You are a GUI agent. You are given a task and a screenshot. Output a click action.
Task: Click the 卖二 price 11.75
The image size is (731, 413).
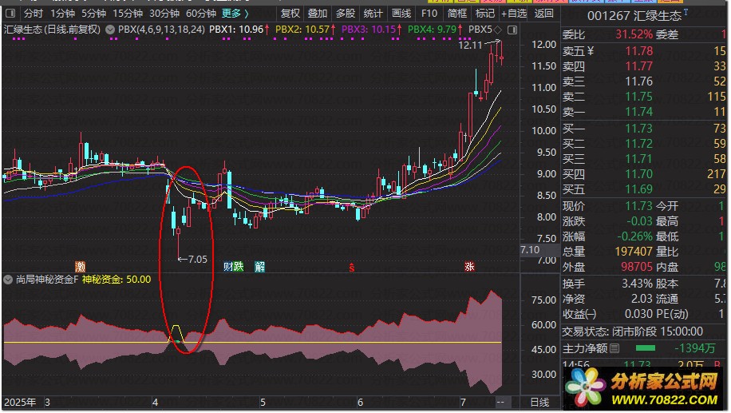pyautogui.click(x=638, y=97)
